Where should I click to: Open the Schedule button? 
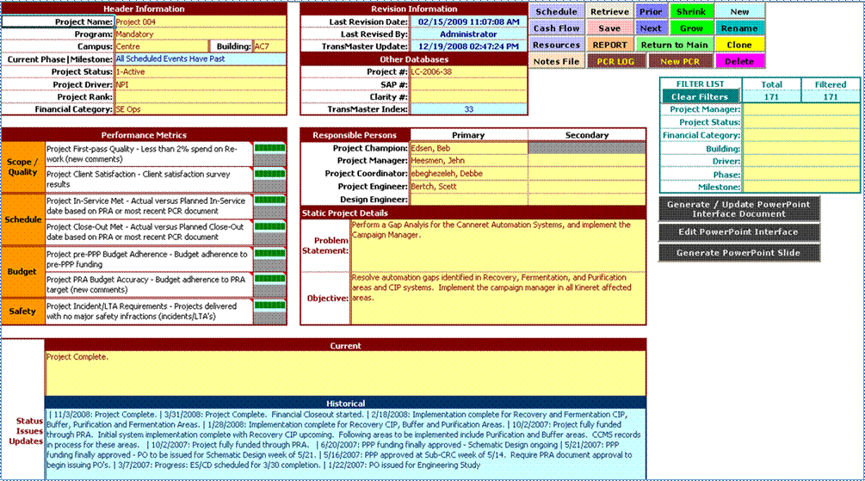coord(556,11)
